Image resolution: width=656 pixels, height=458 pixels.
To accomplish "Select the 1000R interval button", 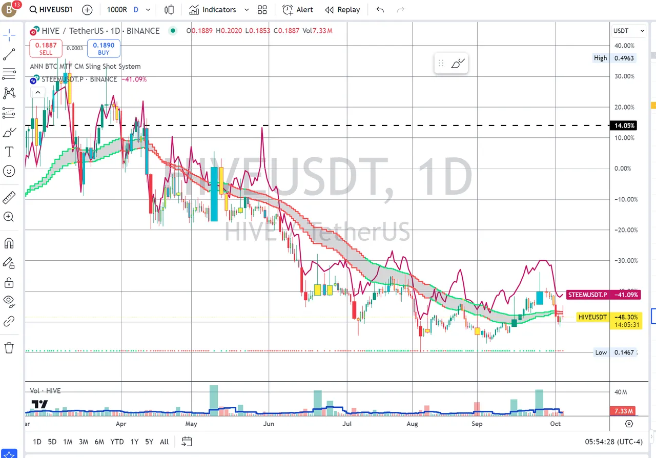I will [117, 10].
